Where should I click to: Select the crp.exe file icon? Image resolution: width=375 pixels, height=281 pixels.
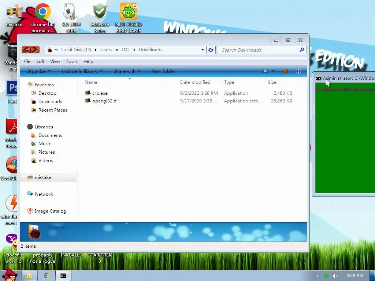pyautogui.click(x=88, y=93)
